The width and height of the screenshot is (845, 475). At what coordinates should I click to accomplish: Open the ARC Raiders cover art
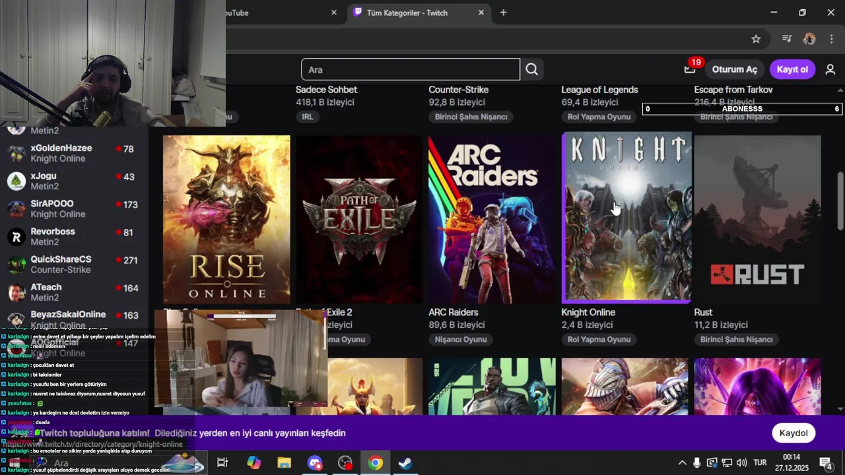coord(492,220)
